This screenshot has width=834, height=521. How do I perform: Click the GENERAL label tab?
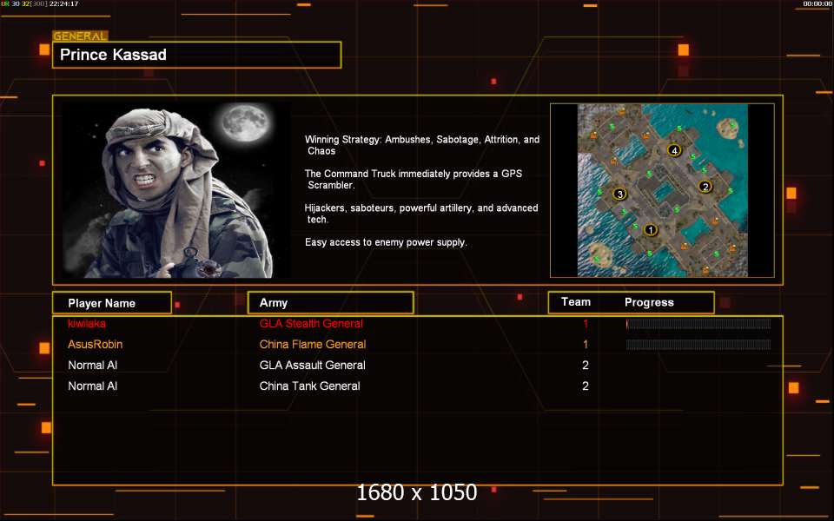[x=80, y=36]
